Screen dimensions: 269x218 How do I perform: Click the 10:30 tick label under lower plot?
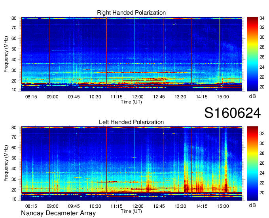pos(95,206)
